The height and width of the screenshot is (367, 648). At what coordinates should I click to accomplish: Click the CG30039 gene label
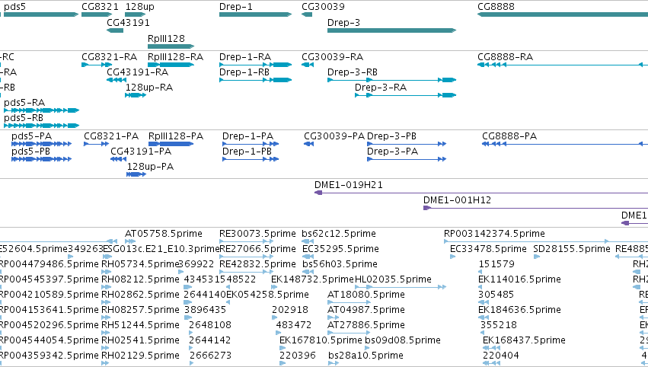[x=323, y=7]
